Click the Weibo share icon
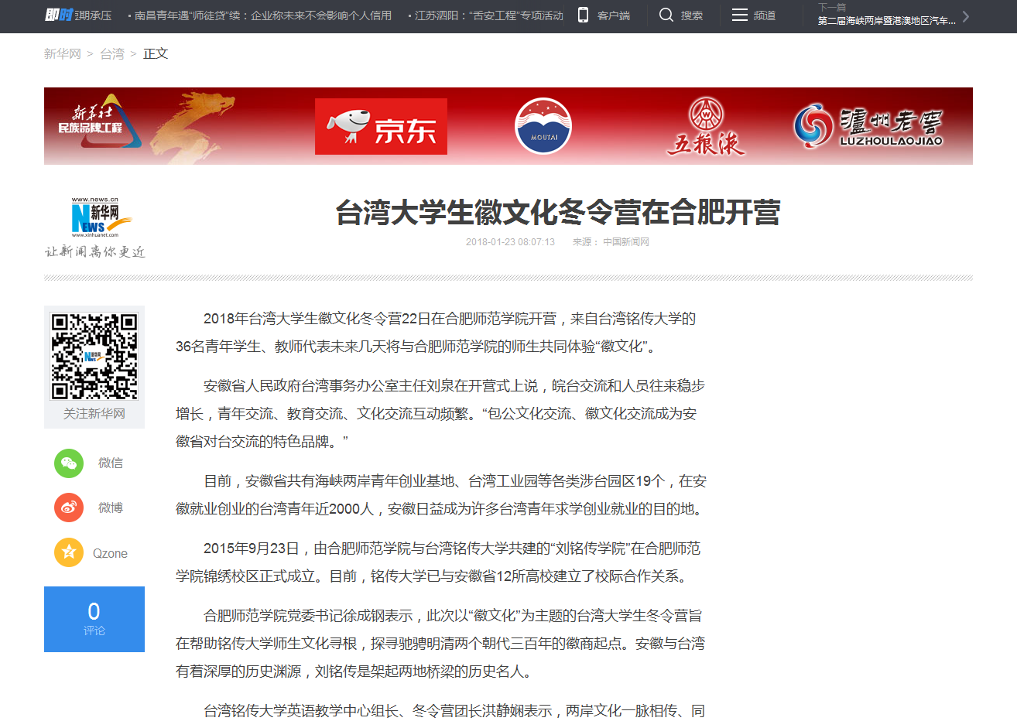 coord(69,508)
